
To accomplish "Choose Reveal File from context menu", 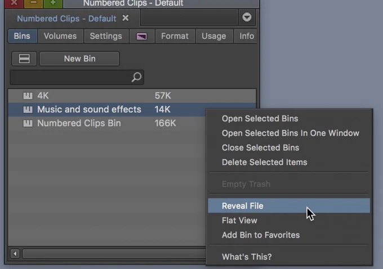I will point(289,205).
